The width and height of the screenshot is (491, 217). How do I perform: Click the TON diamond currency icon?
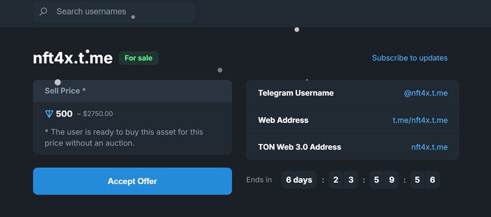pyautogui.click(x=49, y=114)
